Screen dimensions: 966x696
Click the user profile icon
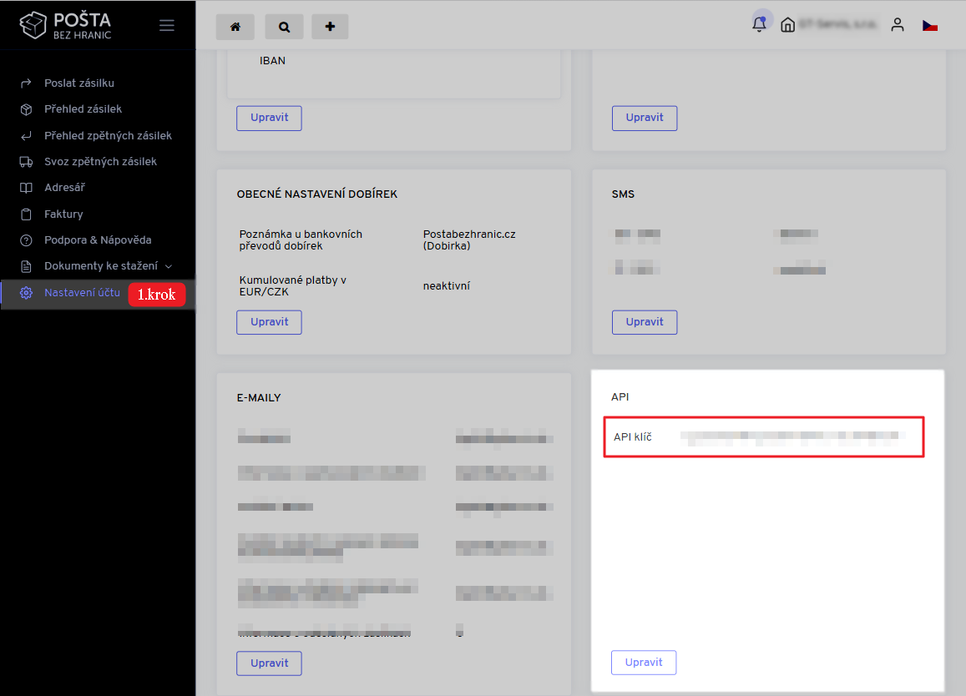click(898, 25)
